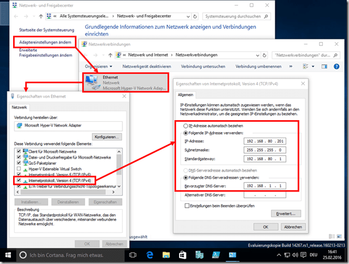The width and height of the screenshot is (349, 264).
Task: Launch the Edge browser from the taskbar
Action: tap(150, 255)
